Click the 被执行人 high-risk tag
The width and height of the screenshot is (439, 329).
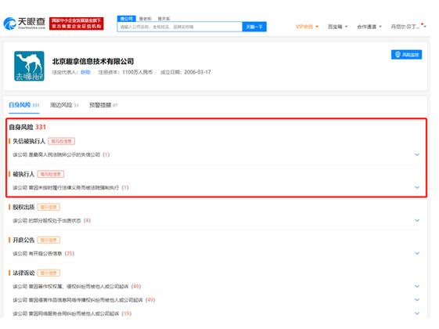[50, 174]
